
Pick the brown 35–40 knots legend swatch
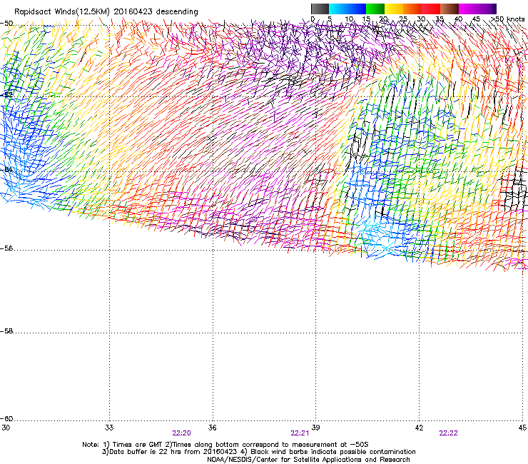[450, 9]
